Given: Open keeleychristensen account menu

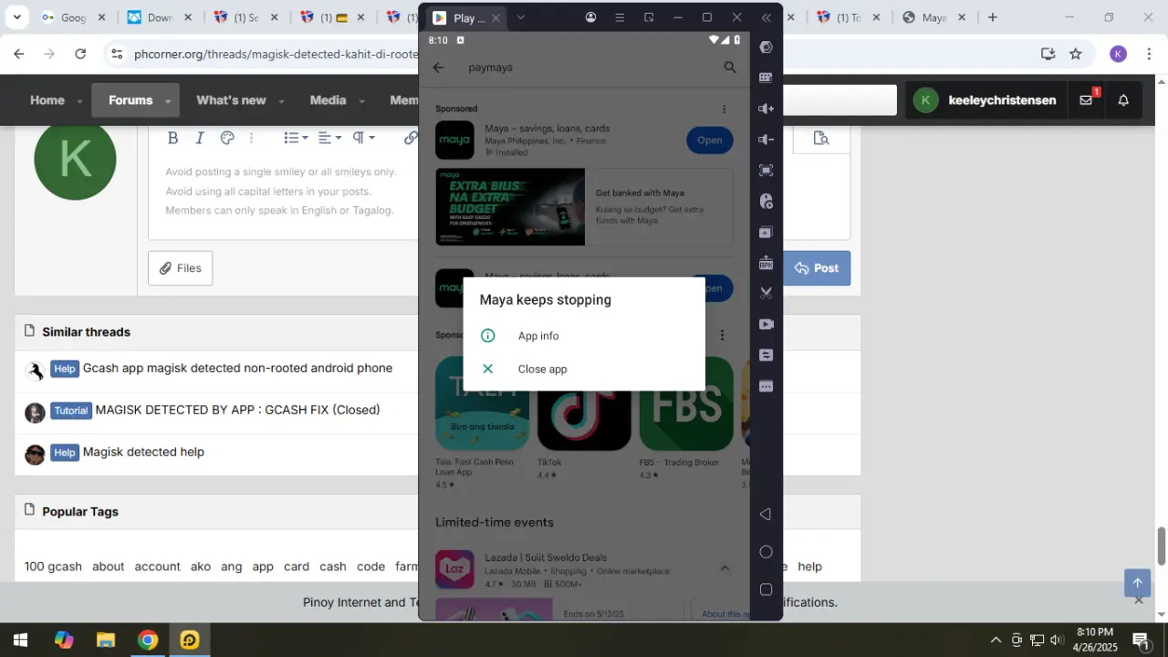Looking at the screenshot, I should coord(985,100).
